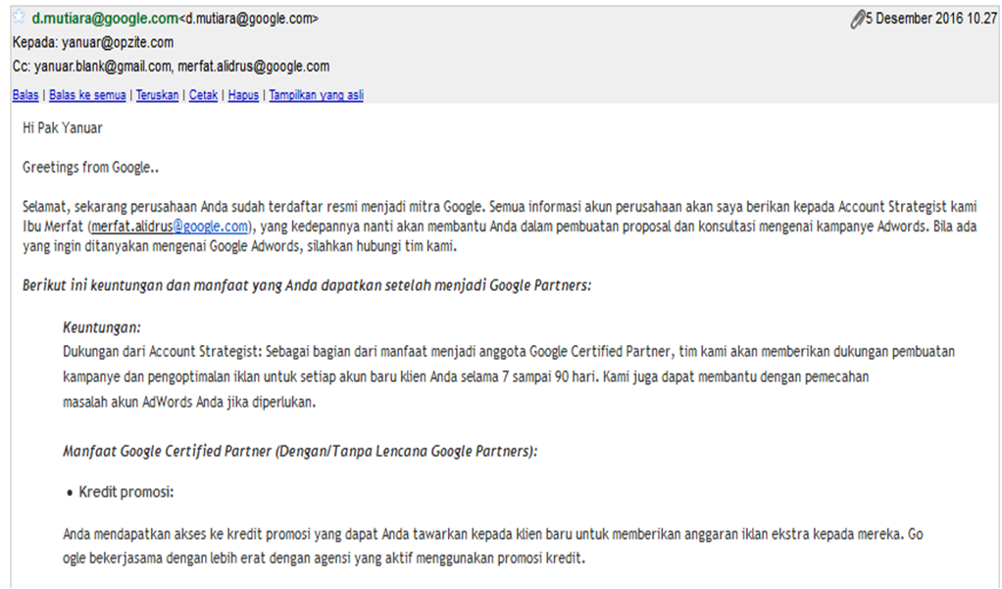The image size is (1002, 589).
Task: Choose Balas ke semua
Action: (87, 95)
